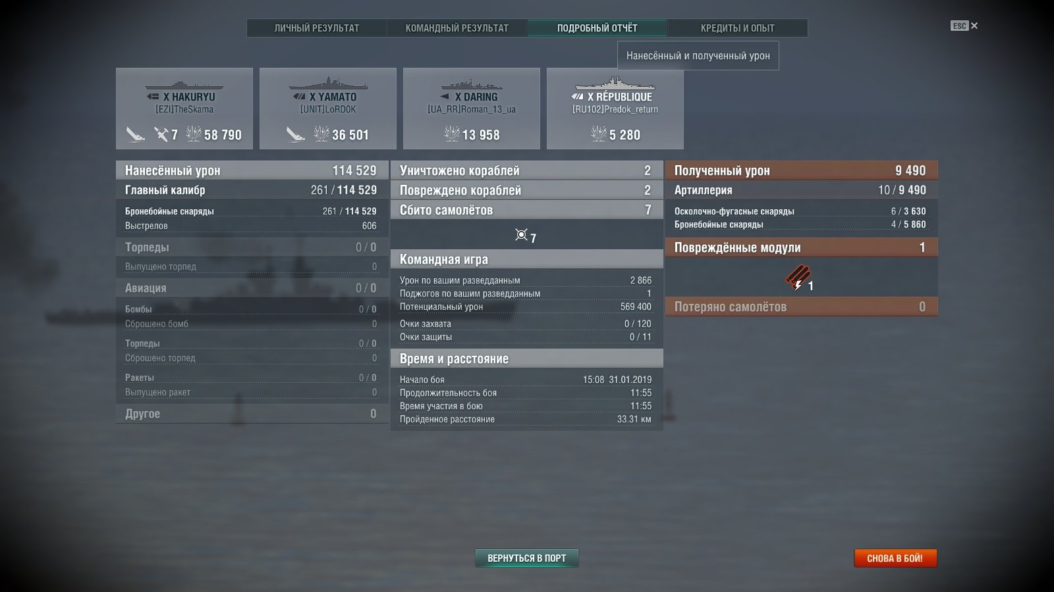Click the aircraft shot down icon under Сбито самолётов
This screenshot has width=1054, height=592.
point(521,235)
